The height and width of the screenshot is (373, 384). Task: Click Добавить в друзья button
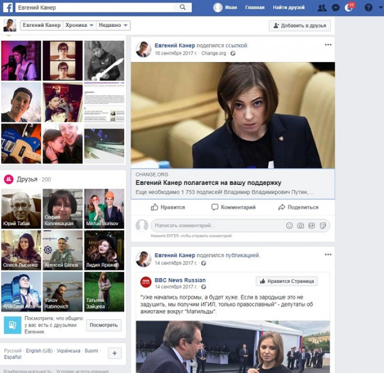pyautogui.click(x=300, y=26)
